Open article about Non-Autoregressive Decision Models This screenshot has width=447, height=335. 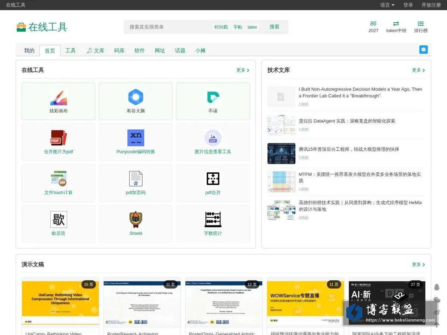click(x=360, y=92)
